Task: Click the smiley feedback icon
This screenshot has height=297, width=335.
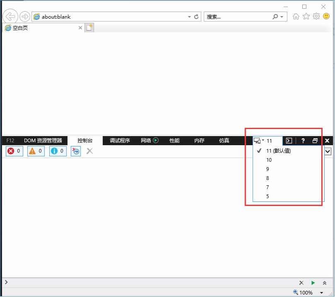Action: (x=326, y=17)
